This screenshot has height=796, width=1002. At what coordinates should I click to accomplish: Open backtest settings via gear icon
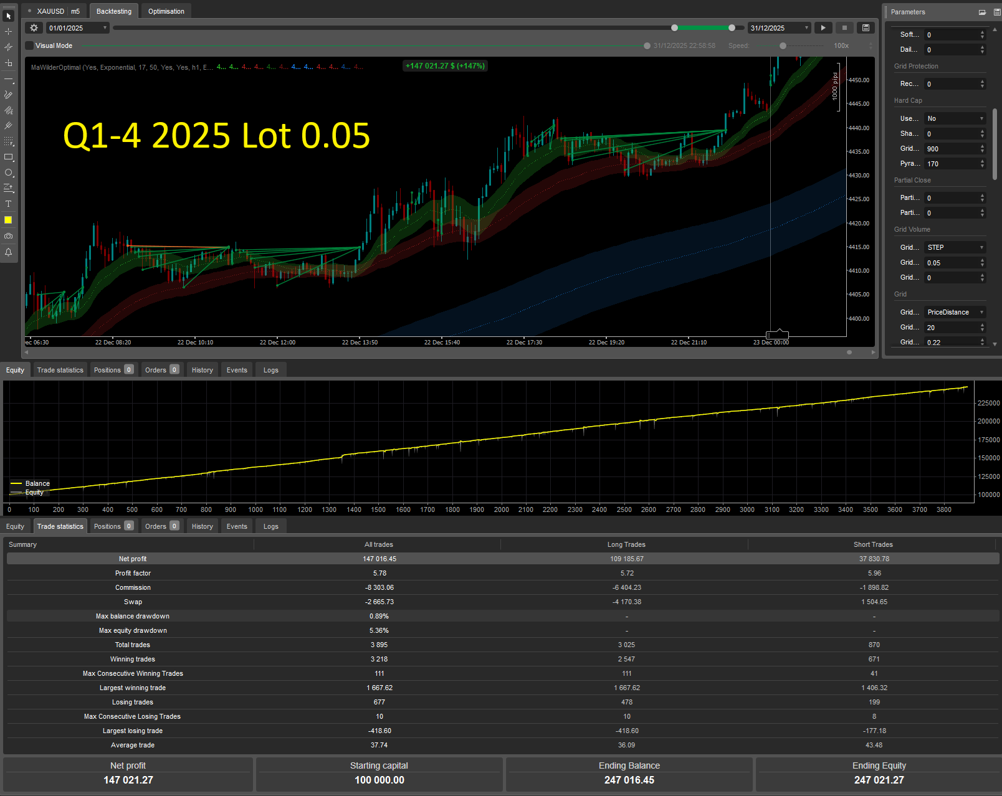pos(34,27)
